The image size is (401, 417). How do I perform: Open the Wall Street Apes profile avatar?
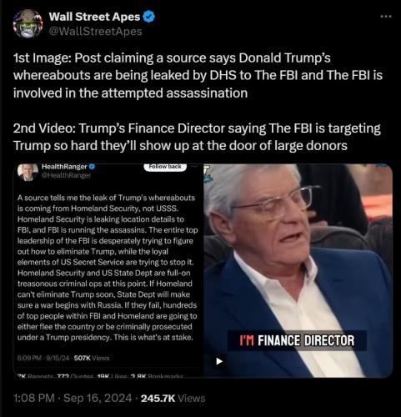click(28, 23)
